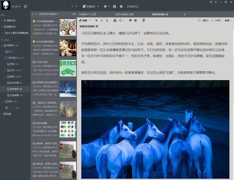Click the blue horses image in the note
234x180 pixels.
(x=155, y=129)
